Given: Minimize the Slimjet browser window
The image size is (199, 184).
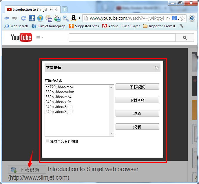Looking at the screenshot, I should [x=172, y=3].
